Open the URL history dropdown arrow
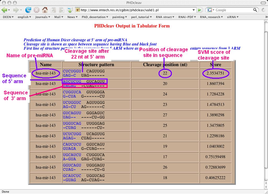 tap(194, 10)
